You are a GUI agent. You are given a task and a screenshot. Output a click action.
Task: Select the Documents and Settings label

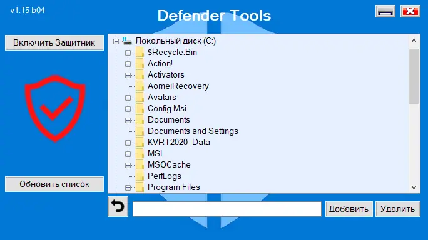(193, 131)
